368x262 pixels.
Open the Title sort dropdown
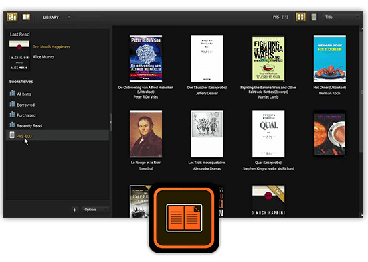(x=341, y=17)
